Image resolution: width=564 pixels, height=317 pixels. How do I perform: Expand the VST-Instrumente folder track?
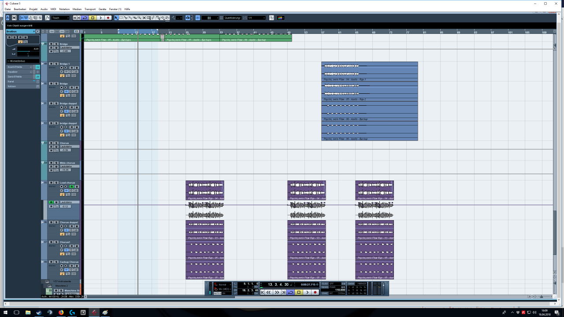(x=47, y=281)
